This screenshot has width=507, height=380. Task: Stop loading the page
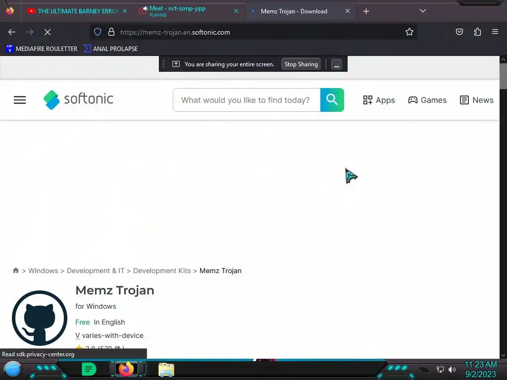click(47, 32)
